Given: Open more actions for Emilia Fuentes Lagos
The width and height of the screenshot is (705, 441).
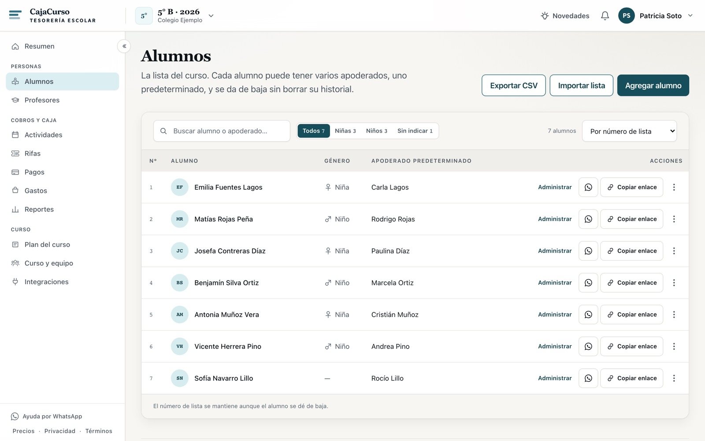Looking at the screenshot, I should tap(674, 187).
